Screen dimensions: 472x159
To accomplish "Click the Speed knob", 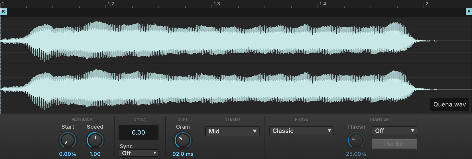I will (95, 141).
